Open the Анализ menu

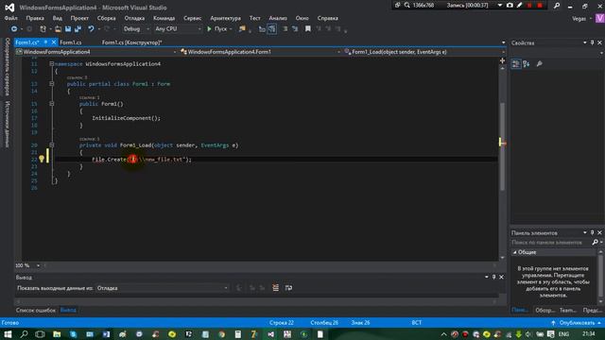click(x=278, y=18)
